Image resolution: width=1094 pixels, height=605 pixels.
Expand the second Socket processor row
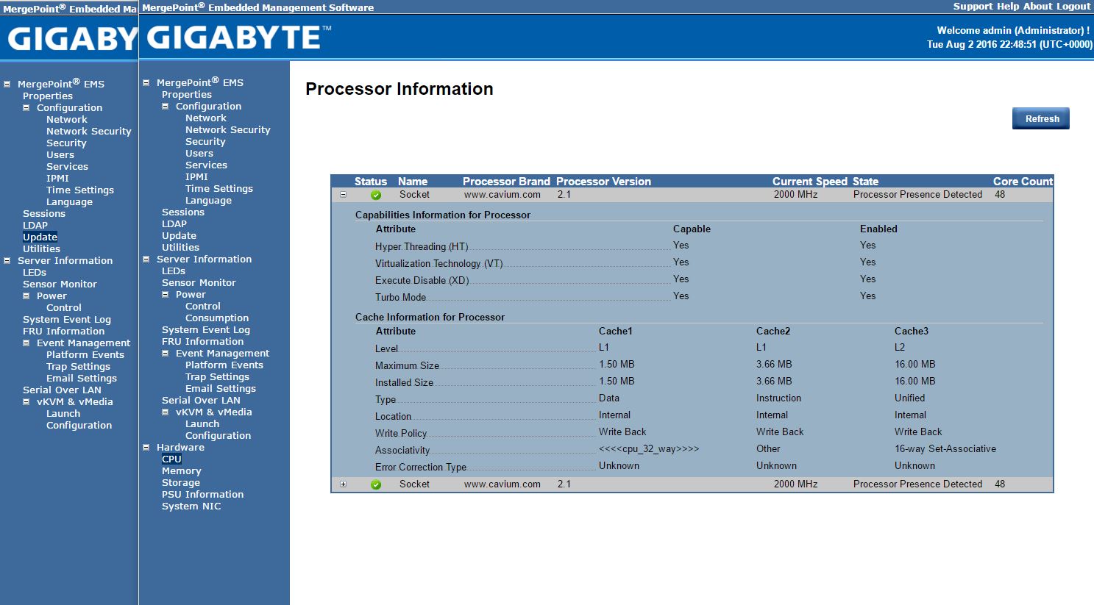click(343, 484)
